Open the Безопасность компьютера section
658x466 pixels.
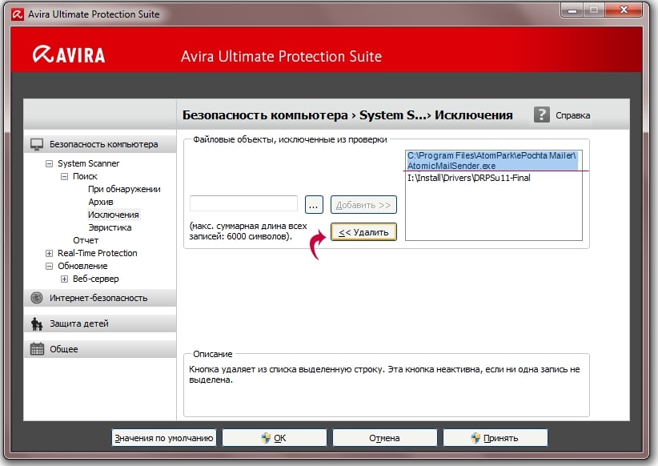coord(100,144)
